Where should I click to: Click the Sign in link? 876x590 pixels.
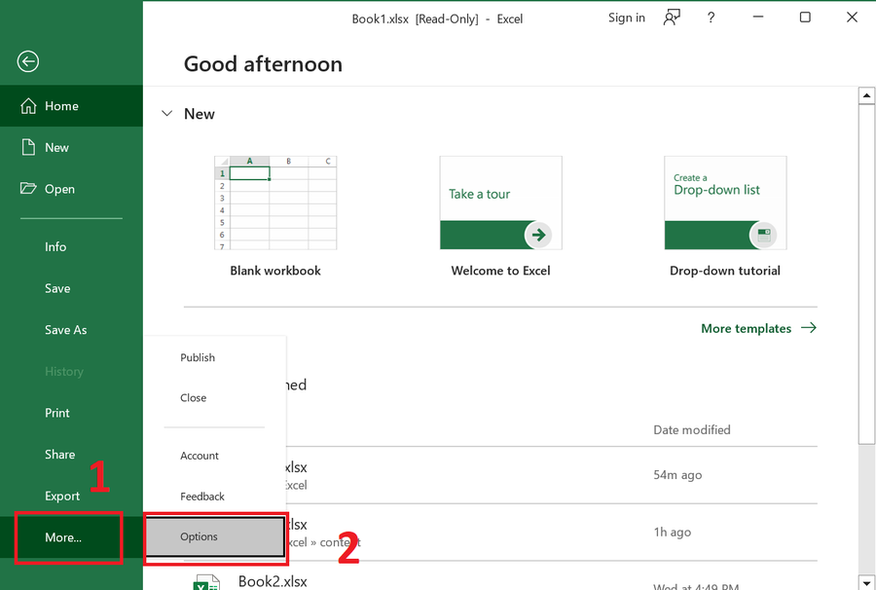point(626,18)
